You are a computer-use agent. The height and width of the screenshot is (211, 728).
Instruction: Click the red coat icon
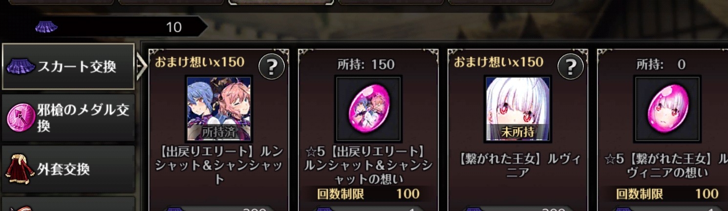click(19, 169)
